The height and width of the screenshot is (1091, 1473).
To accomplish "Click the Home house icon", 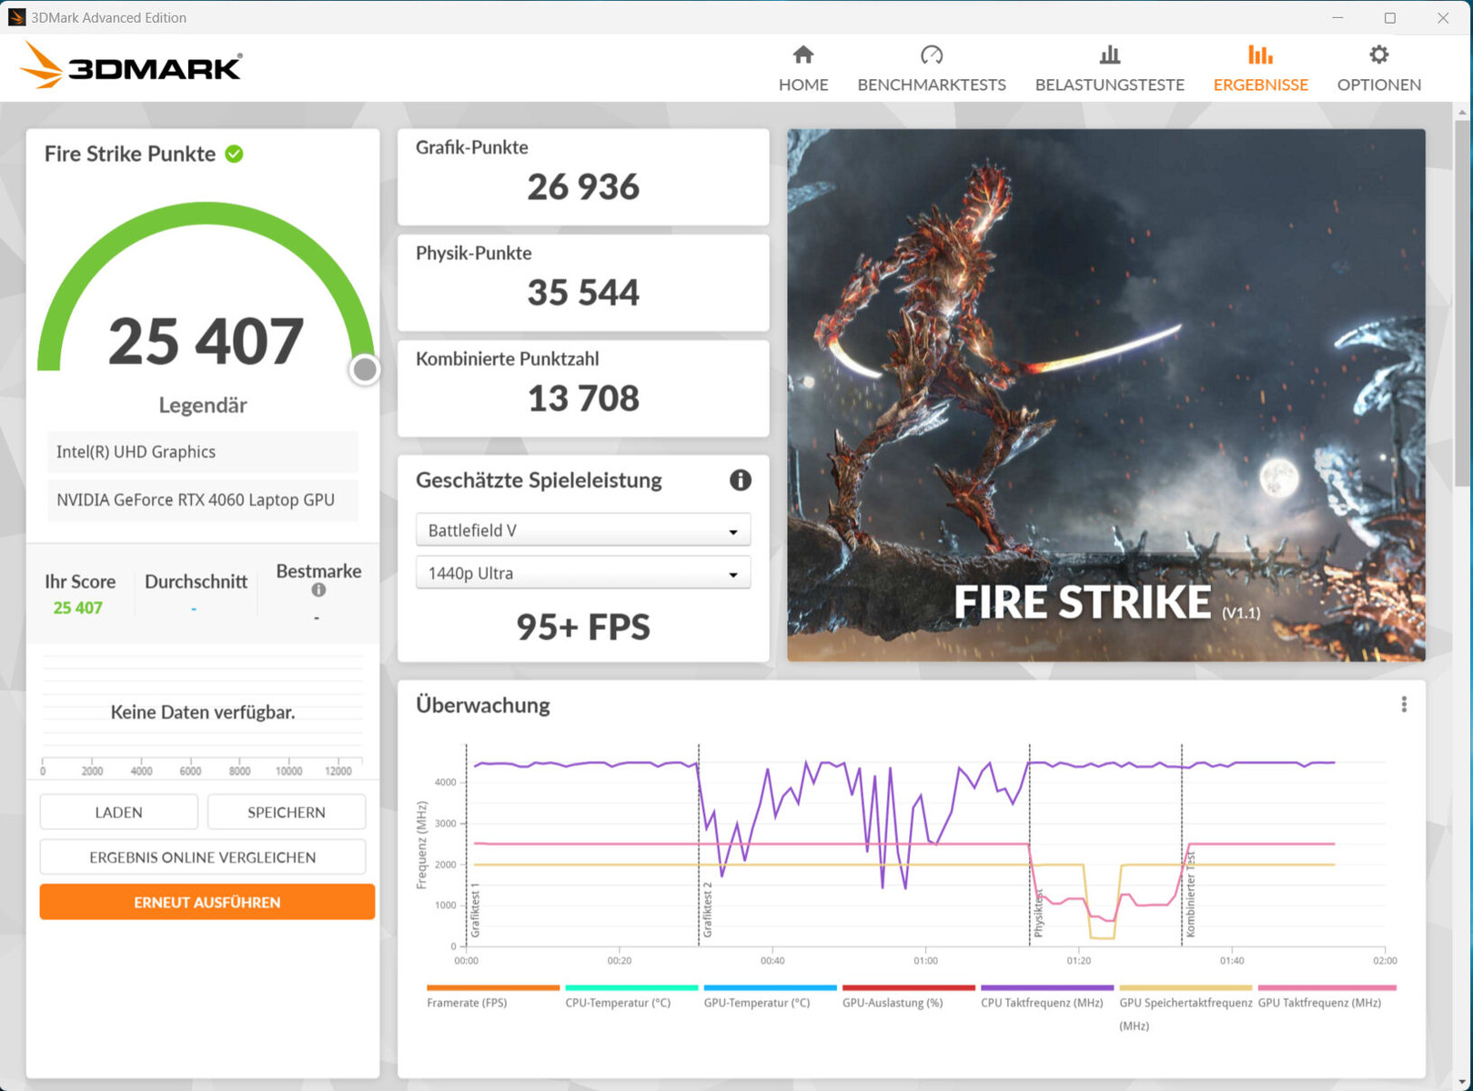I will [802, 55].
